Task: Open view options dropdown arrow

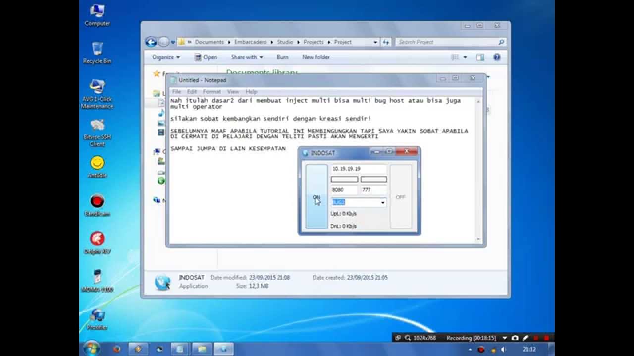Action: pyautogui.click(x=465, y=57)
